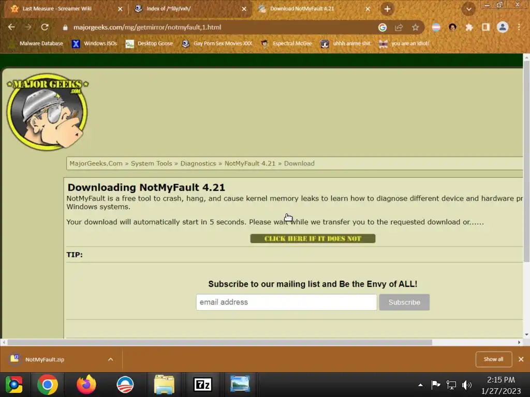Click the CLICK HERE IF IT DOES NOT button
Image resolution: width=530 pixels, height=397 pixels.
pos(313,239)
